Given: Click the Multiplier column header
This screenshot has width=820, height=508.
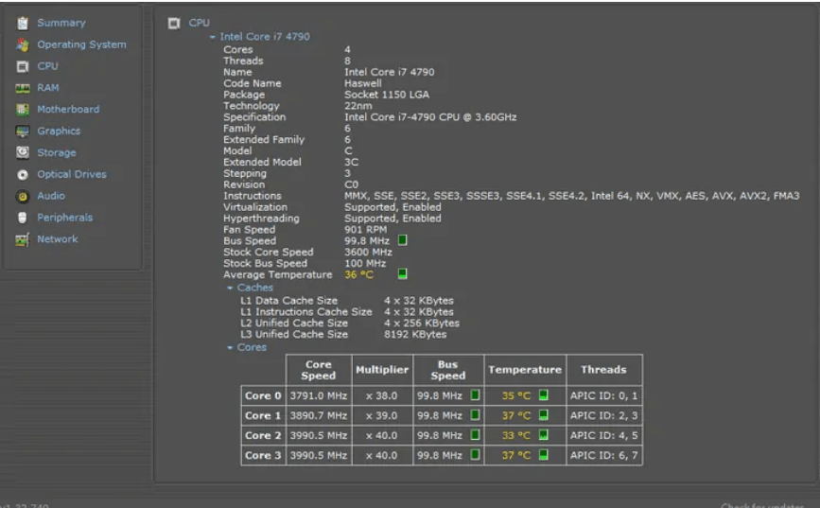Looking at the screenshot, I should click(x=382, y=370).
